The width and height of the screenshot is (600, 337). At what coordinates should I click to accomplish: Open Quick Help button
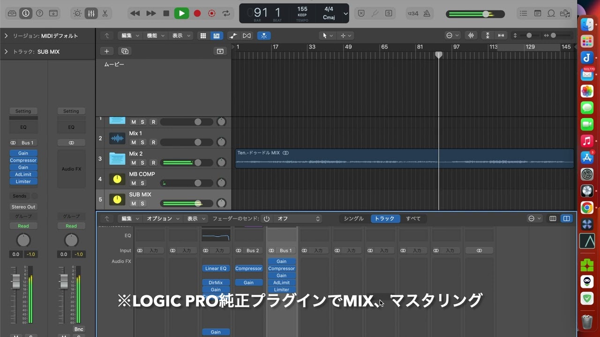(x=39, y=14)
